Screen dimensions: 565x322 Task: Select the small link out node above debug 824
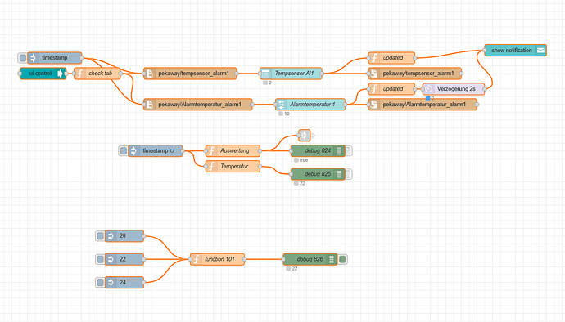305,136
